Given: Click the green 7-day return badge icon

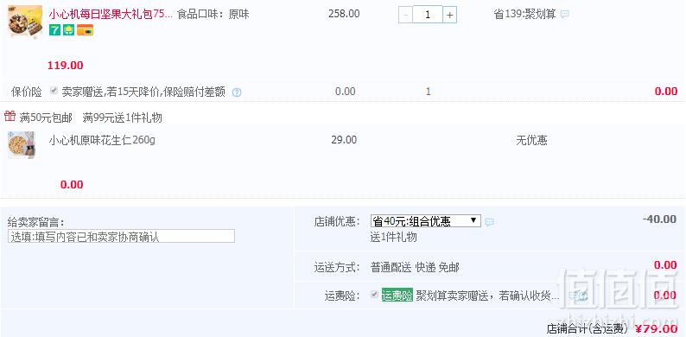Looking at the screenshot, I should [54, 29].
